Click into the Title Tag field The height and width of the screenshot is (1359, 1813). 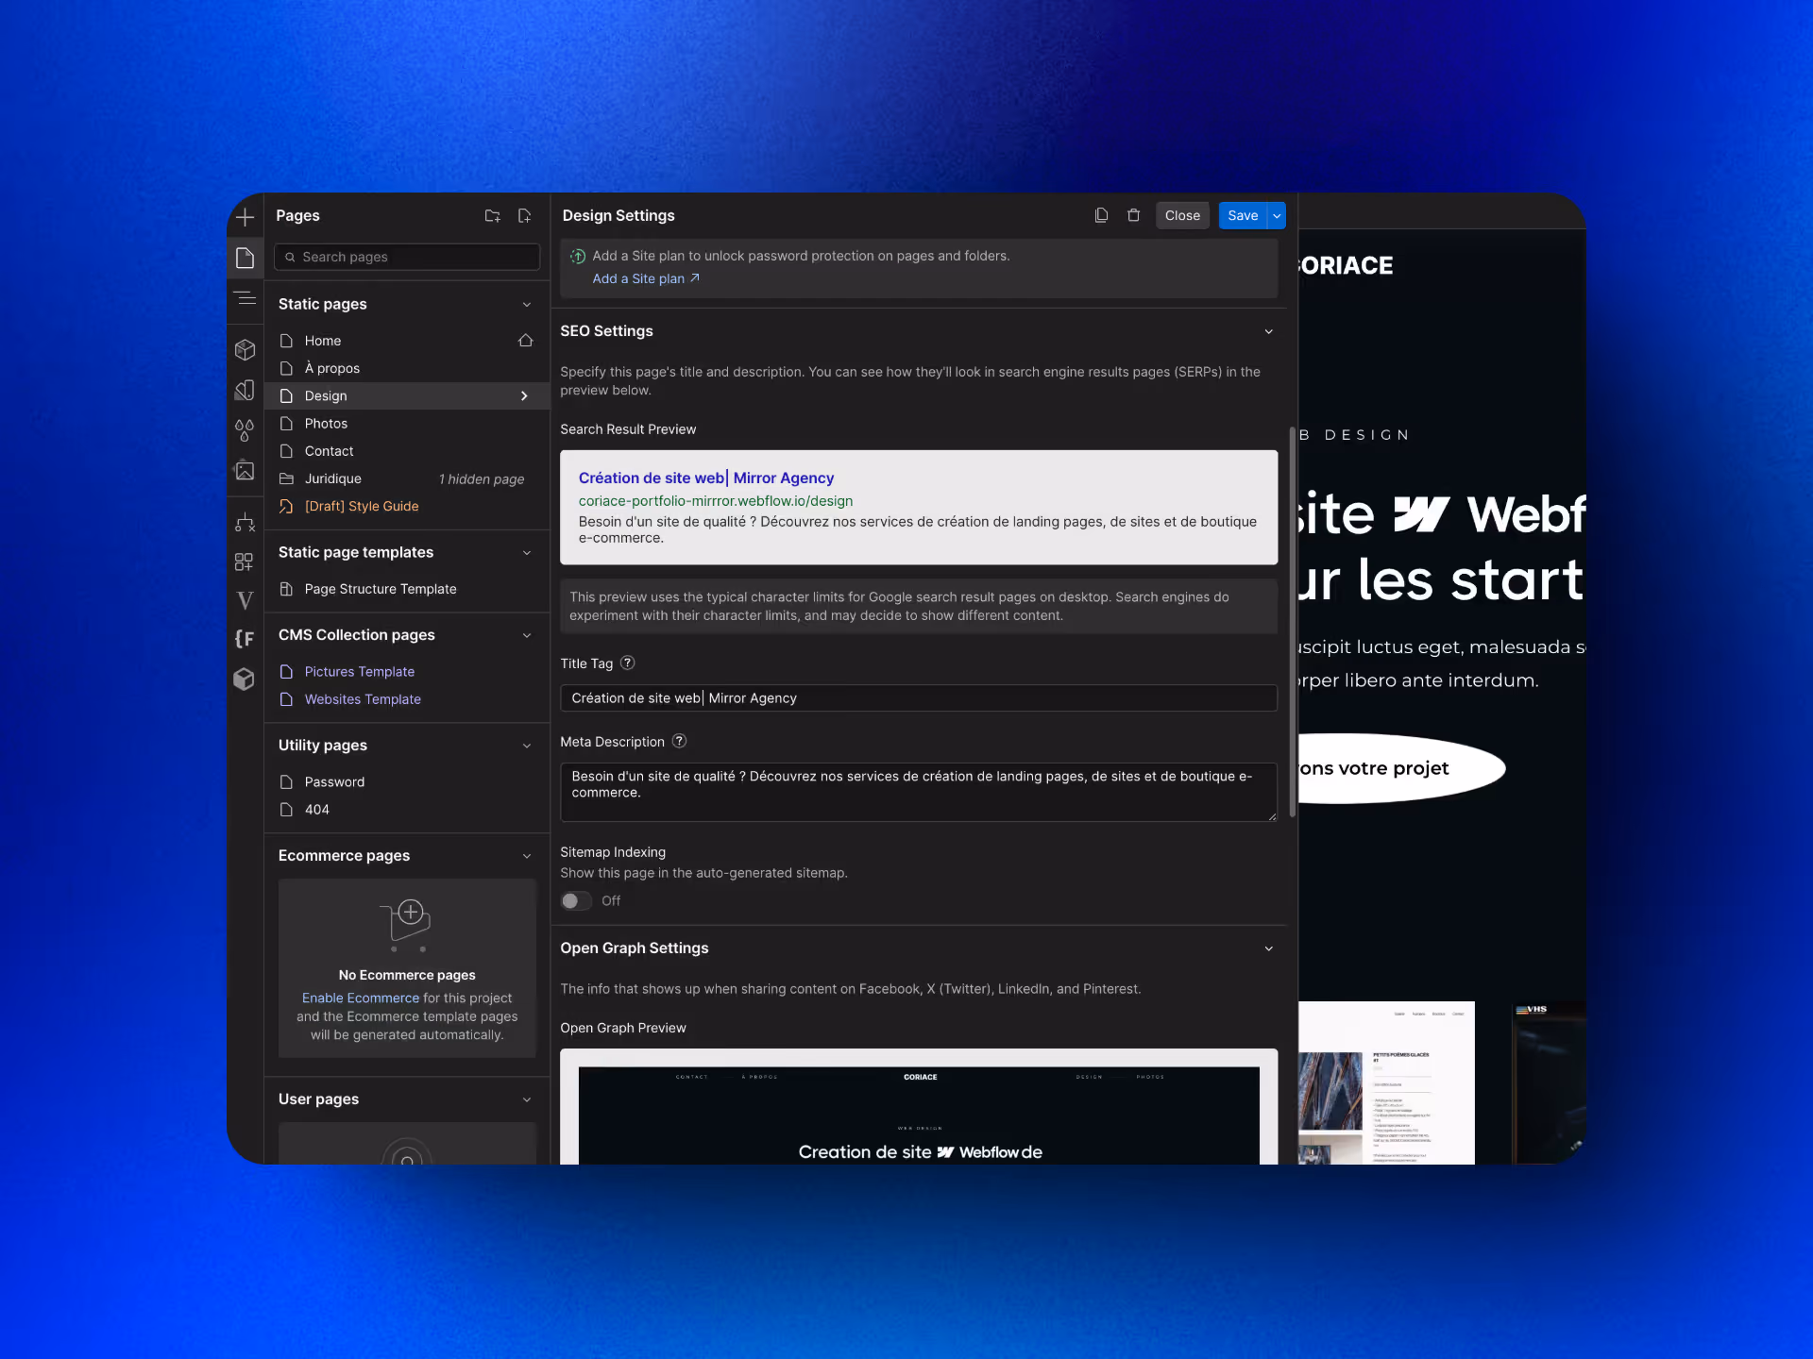coord(919,698)
